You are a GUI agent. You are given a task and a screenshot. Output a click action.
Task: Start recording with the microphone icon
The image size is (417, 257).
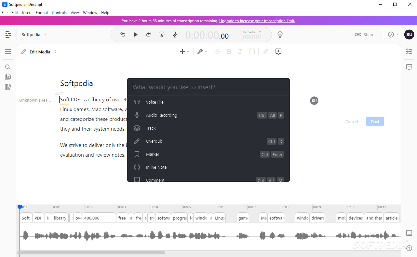[x=175, y=35]
